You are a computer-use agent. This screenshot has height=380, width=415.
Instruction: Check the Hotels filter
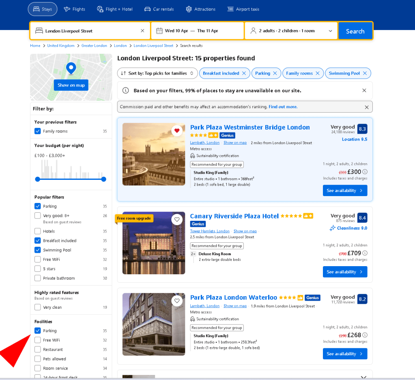point(38,231)
